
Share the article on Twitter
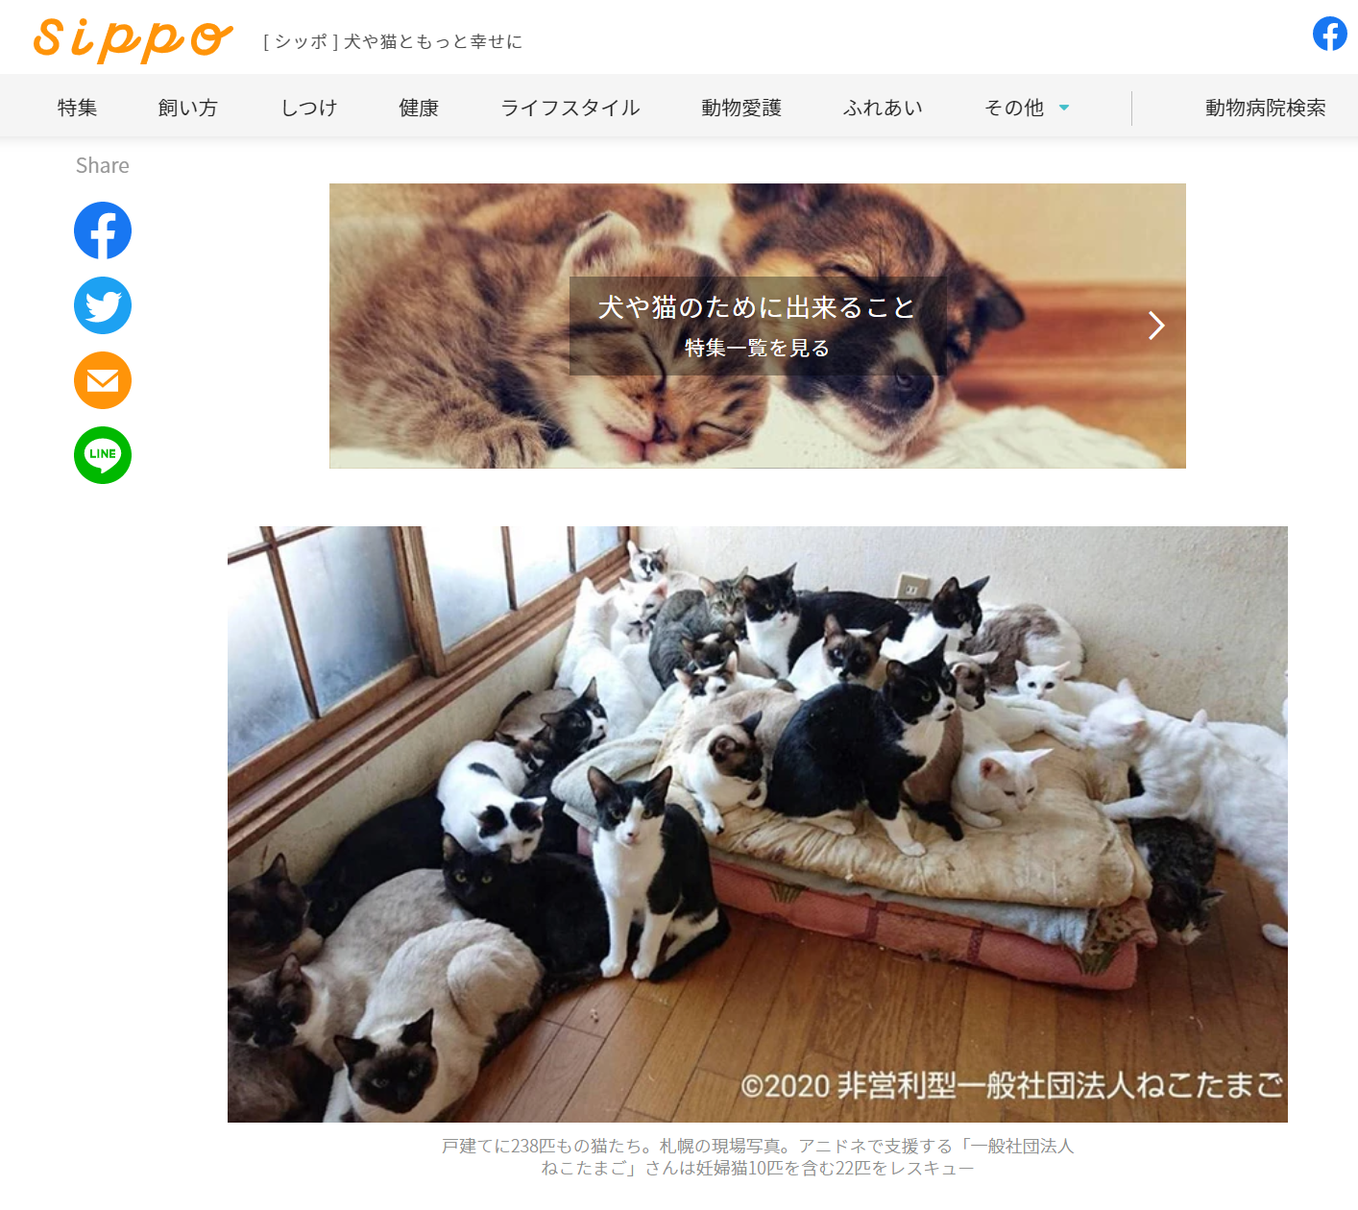point(103,305)
